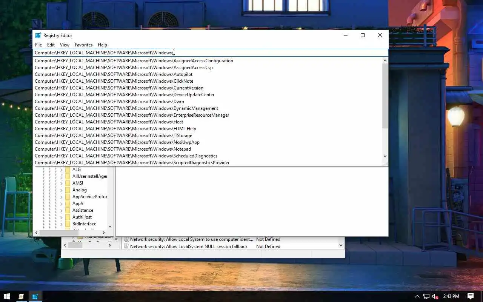Click the registry address bar field
Screen dimensions: 483x302
211,53
